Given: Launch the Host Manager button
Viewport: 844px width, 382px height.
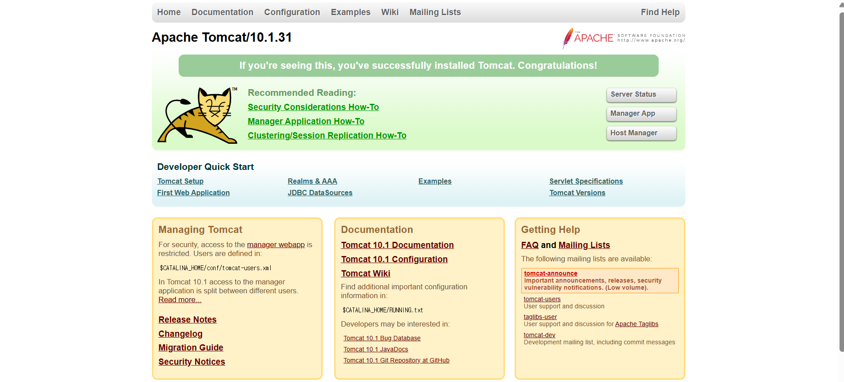Looking at the screenshot, I should pyautogui.click(x=641, y=133).
